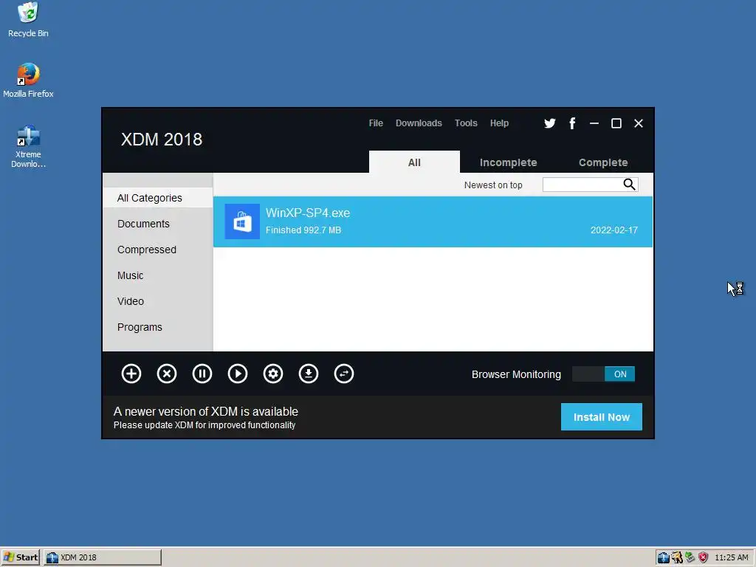Viewport: 756px width, 567px height.
Task: Open the File menu
Action: pos(376,123)
